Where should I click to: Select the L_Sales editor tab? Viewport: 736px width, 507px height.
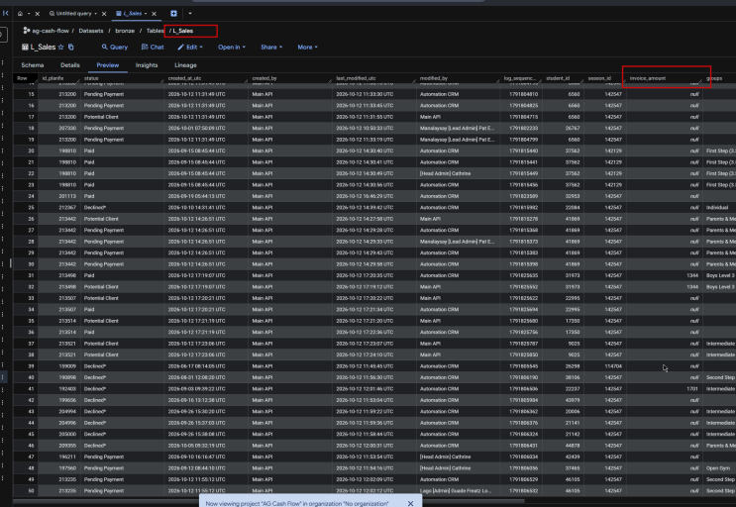coord(129,14)
